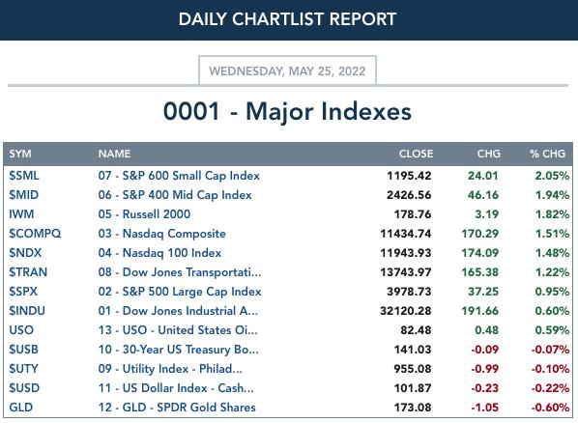Image resolution: width=578 pixels, height=423 pixels.
Task: Open the Nasdaq Composite chart link
Action: 161,234
